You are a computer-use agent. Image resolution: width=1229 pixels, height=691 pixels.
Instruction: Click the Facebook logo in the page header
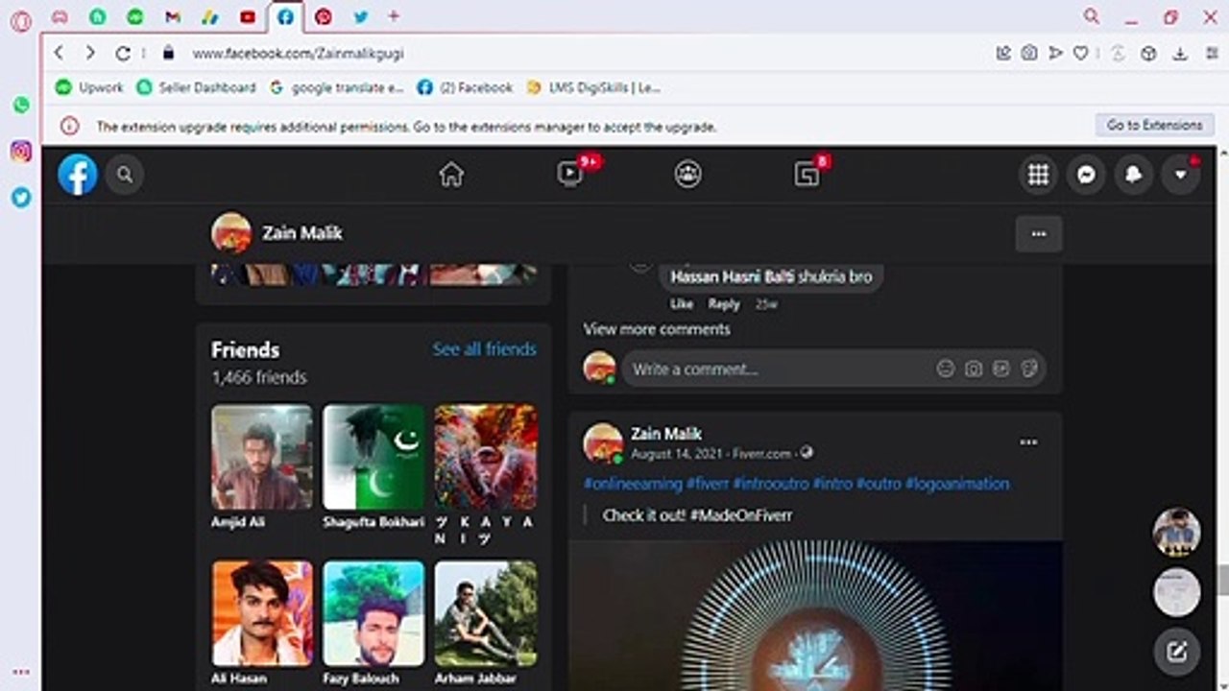tap(78, 175)
